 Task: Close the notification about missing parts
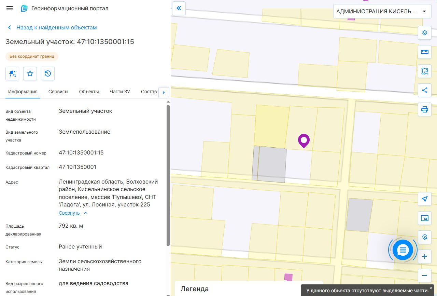pyautogui.click(x=431, y=288)
